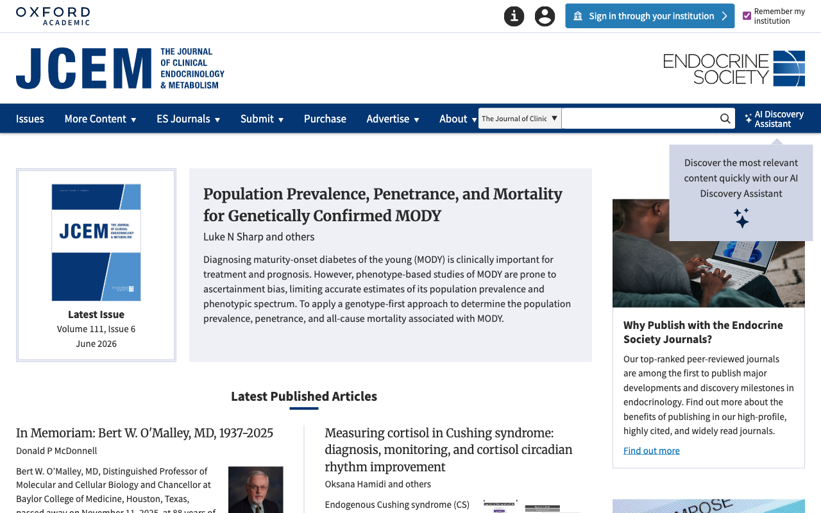Follow the Find out more link

[x=652, y=451]
